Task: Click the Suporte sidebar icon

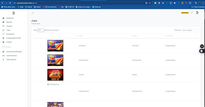Action: (x=3, y=42)
